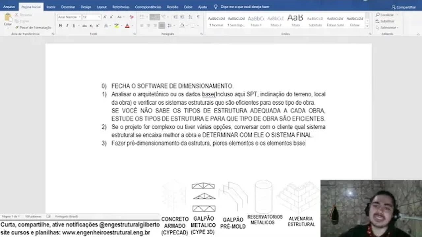
Task: Toggle superscript formatting
Action: (98, 26)
